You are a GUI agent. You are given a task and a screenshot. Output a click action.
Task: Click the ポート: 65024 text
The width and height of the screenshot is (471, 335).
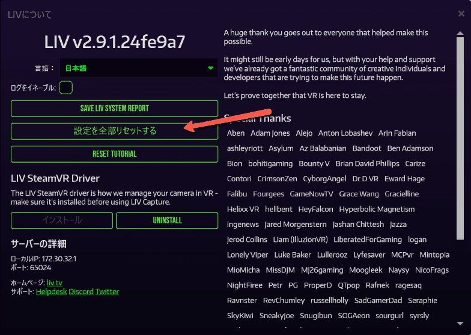pyautogui.click(x=31, y=268)
